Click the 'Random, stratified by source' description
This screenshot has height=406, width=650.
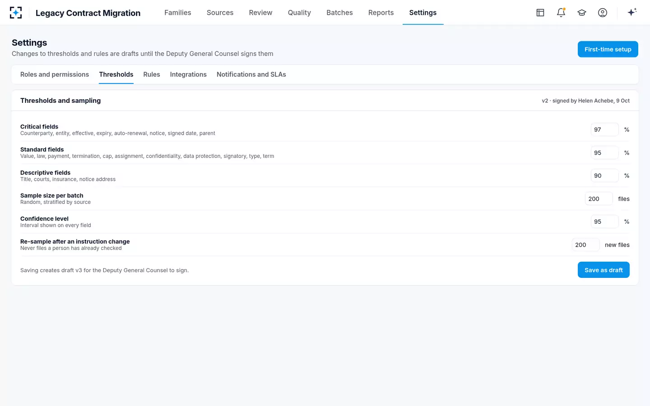coord(56,202)
